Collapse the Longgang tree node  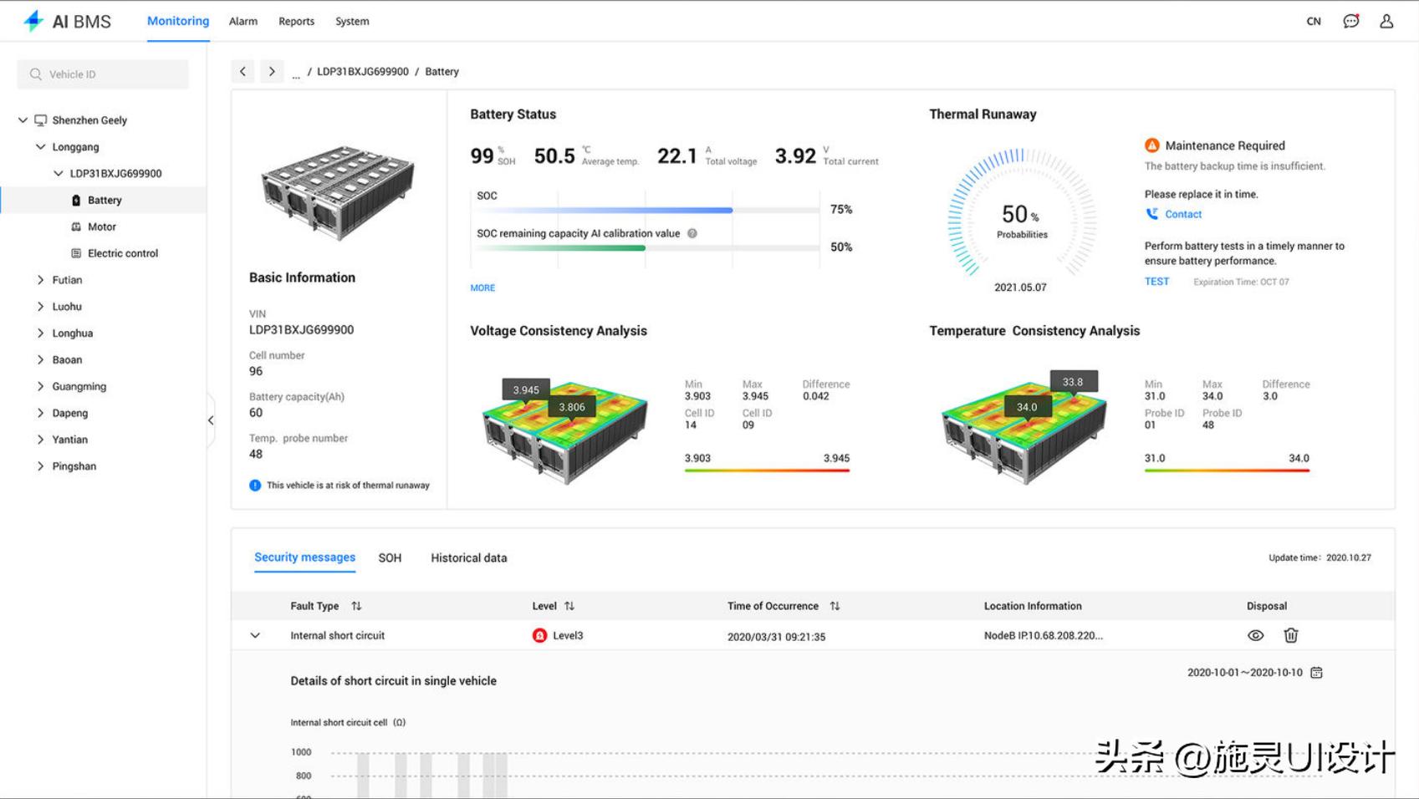(40, 146)
